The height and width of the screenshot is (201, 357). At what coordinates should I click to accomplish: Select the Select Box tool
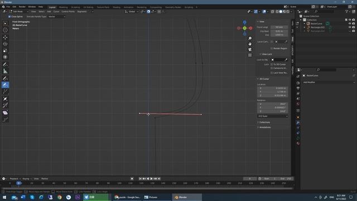(x=5, y=23)
